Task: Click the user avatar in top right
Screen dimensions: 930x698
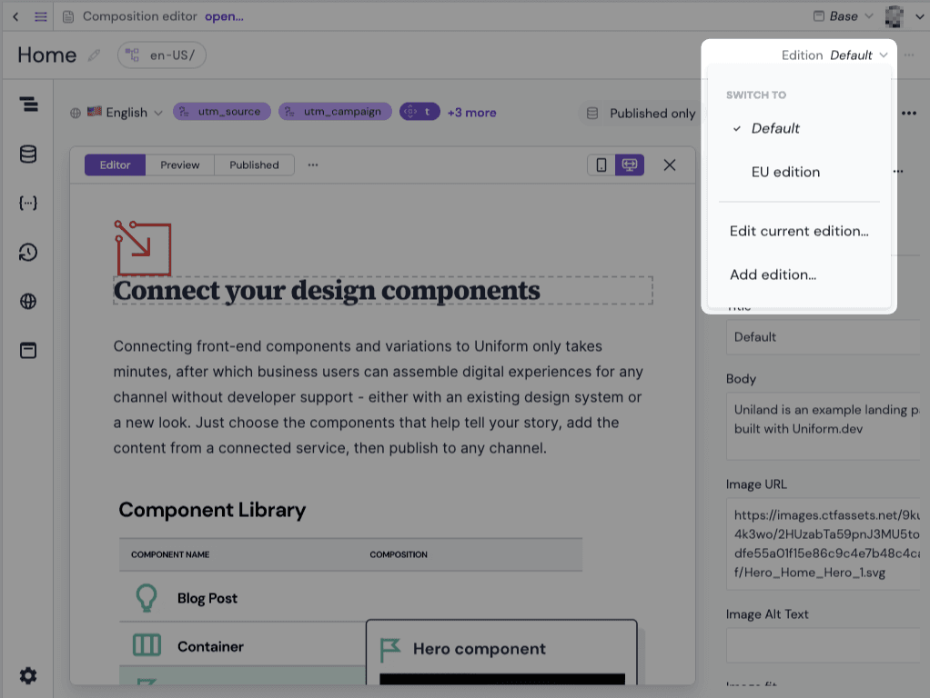Action: (x=894, y=16)
